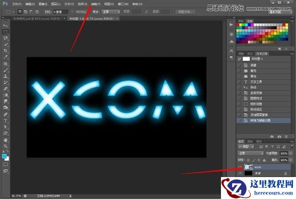Open the layer filter 类型 dropdown
Image resolution: width=296 pixels, height=199 pixels.
246,146
